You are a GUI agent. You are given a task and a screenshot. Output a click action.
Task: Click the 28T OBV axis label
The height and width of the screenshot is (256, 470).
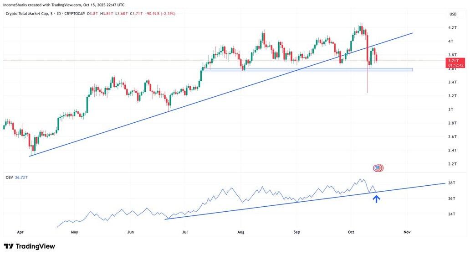click(452, 183)
